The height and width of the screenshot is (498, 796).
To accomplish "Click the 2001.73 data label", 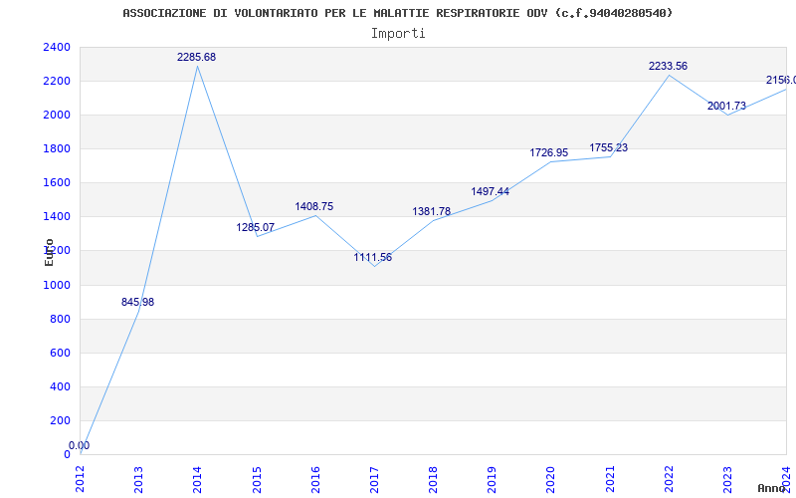I will pyautogui.click(x=727, y=107).
